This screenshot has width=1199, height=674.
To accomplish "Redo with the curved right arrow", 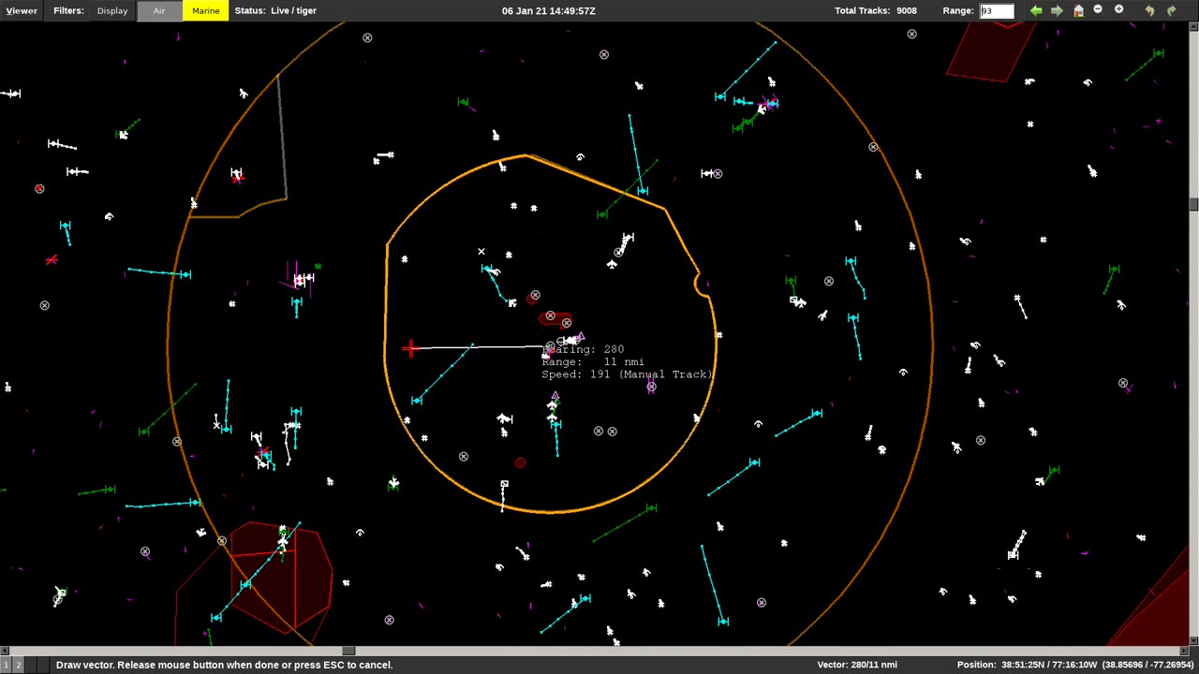I will coord(1171,10).
